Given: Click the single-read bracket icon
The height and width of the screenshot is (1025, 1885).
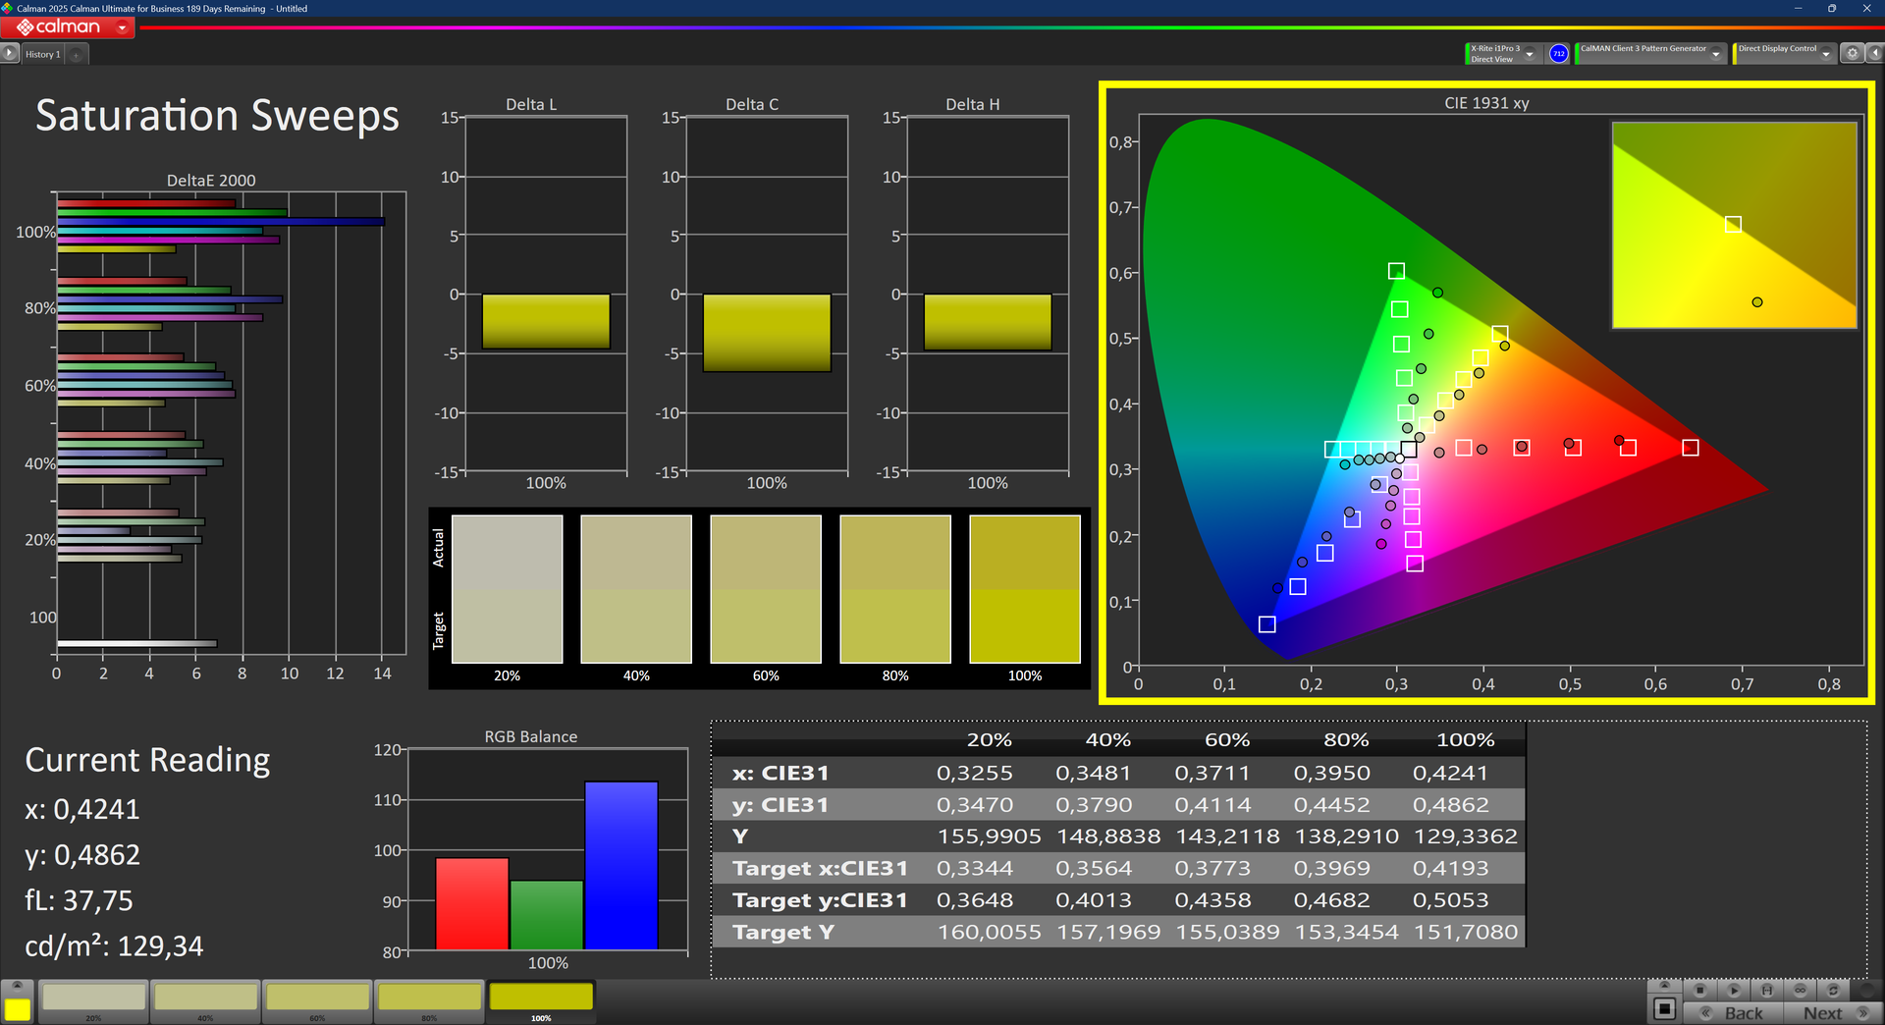Looking at the screenshot, I should point(1767,990).
